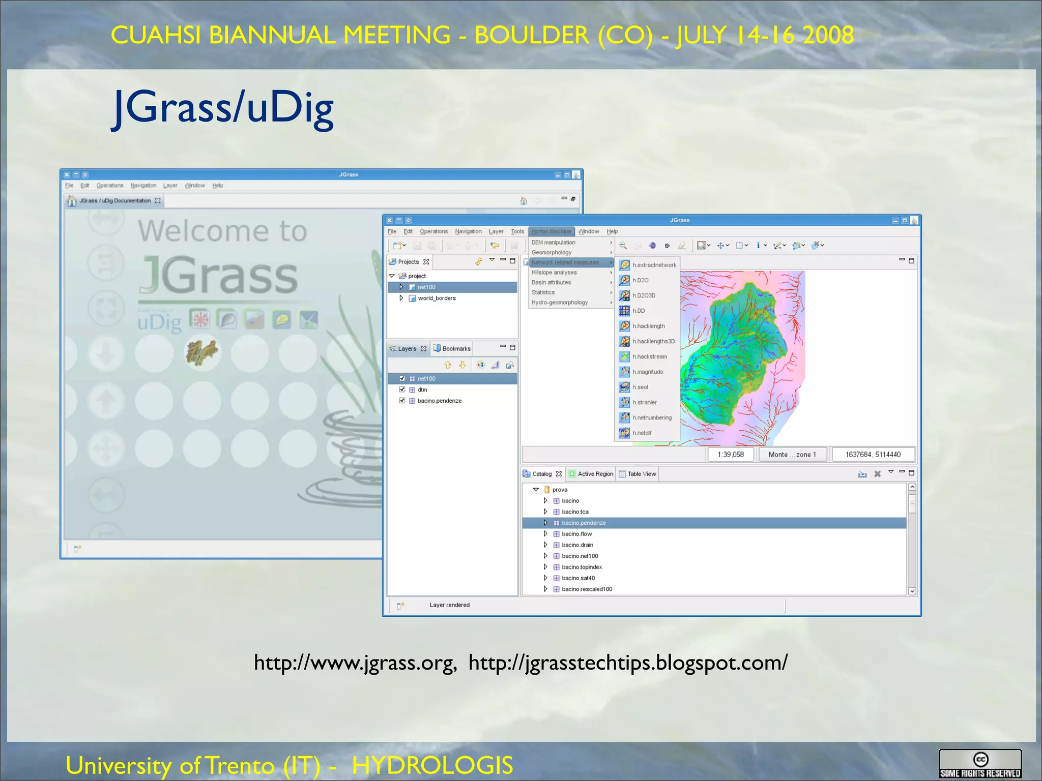Click the selection box tool icon
1042x781 pixels.
[x=740, y=246]
